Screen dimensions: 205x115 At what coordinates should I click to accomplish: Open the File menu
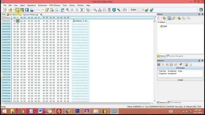[5, 5]
